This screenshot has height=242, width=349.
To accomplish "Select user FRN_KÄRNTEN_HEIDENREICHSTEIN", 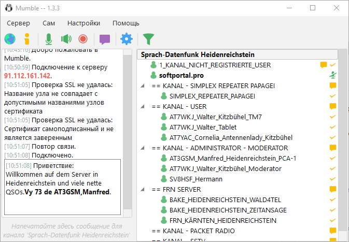I will pos(223,220).
